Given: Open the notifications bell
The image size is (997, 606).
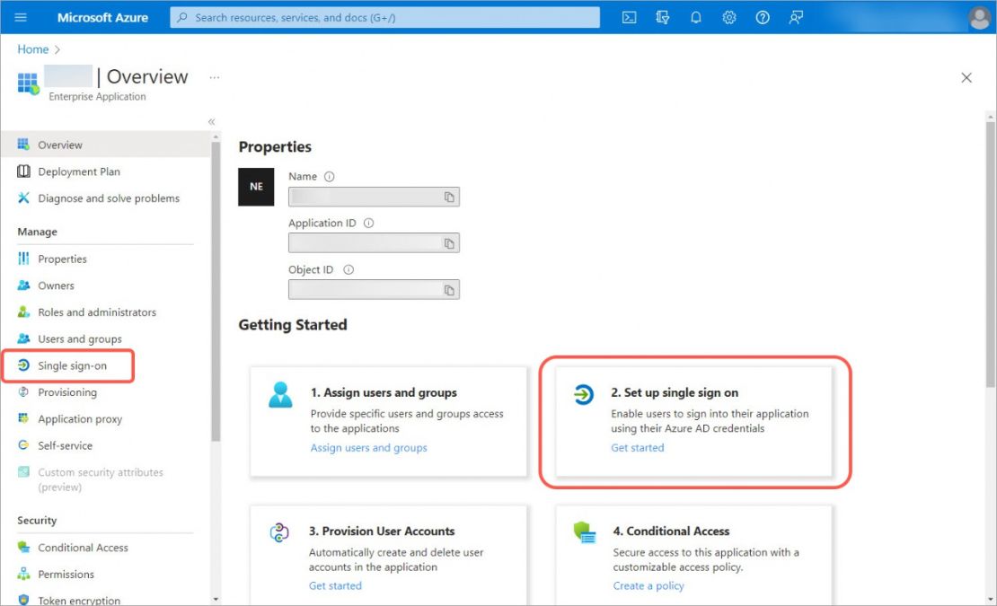Looking at the screenshot, I should pos(695,18).
